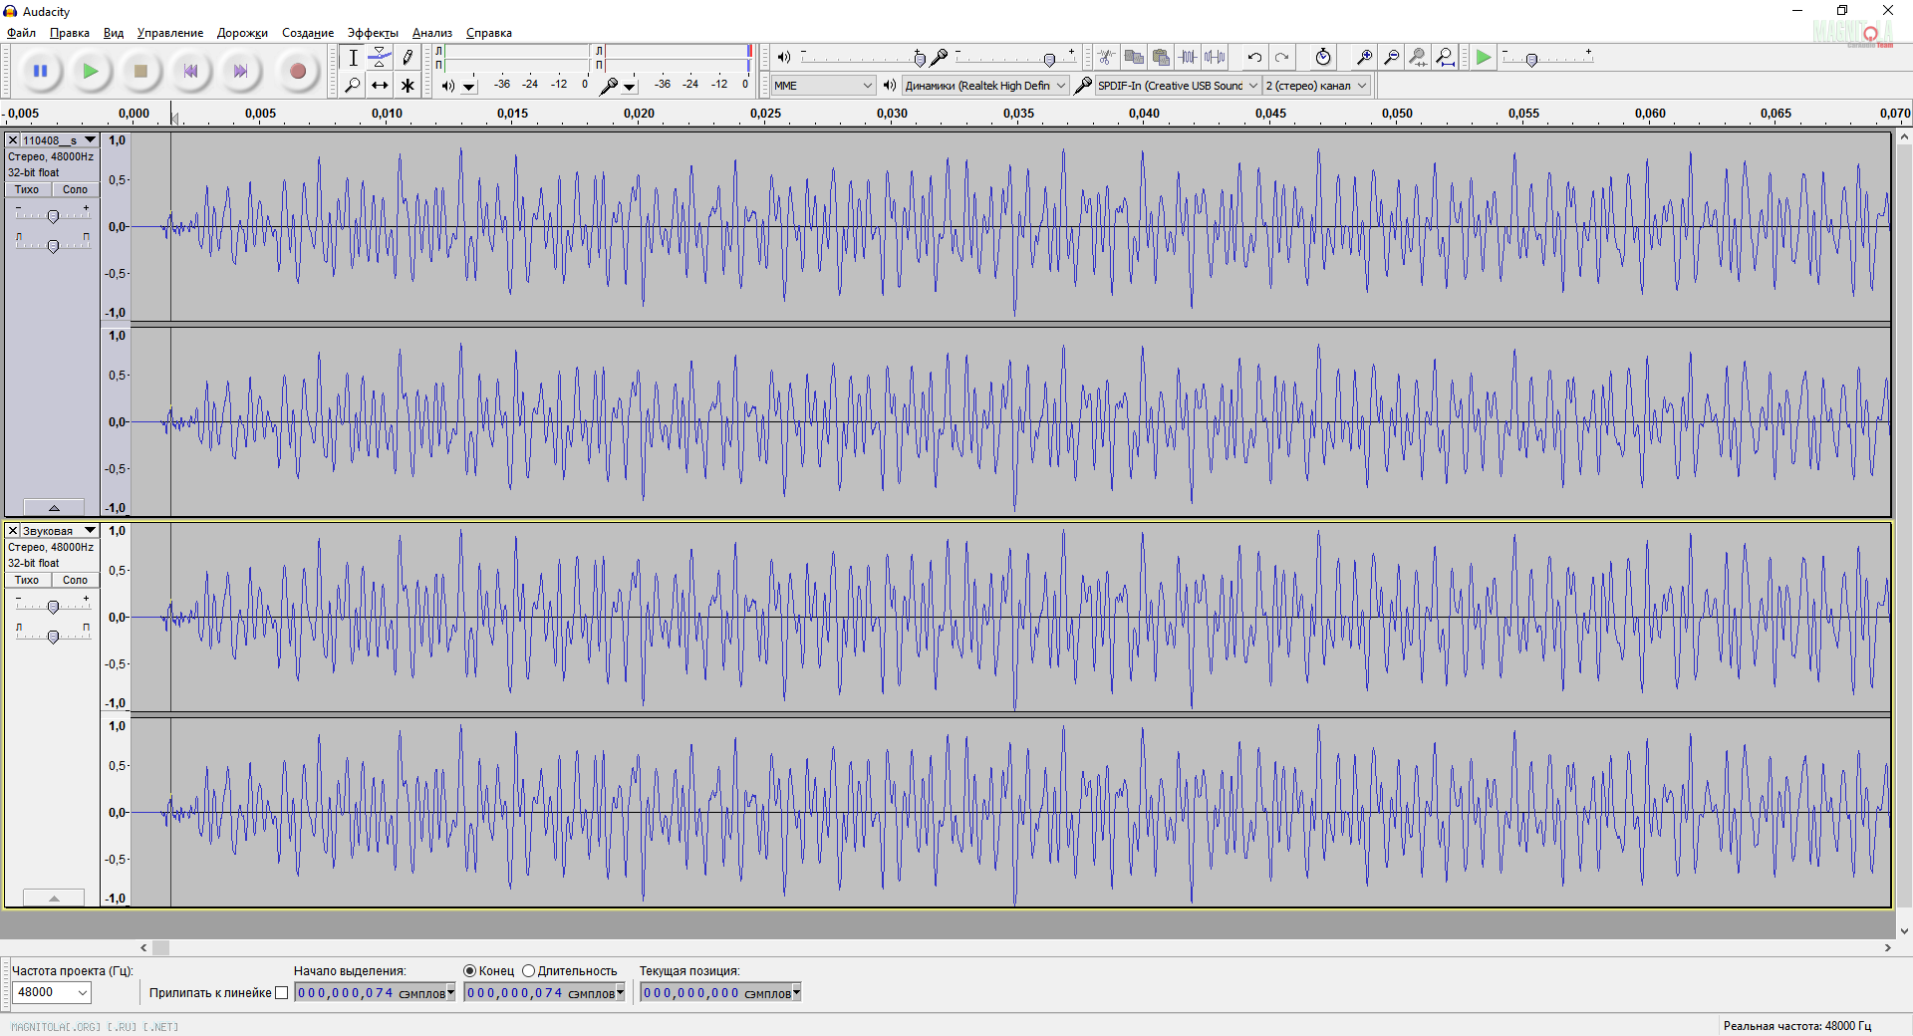This screenshot has height=1036, width=1913.
Task: Click Trim audio outside selection icon
Action: pyautogui.click(x=1188, y=57)
